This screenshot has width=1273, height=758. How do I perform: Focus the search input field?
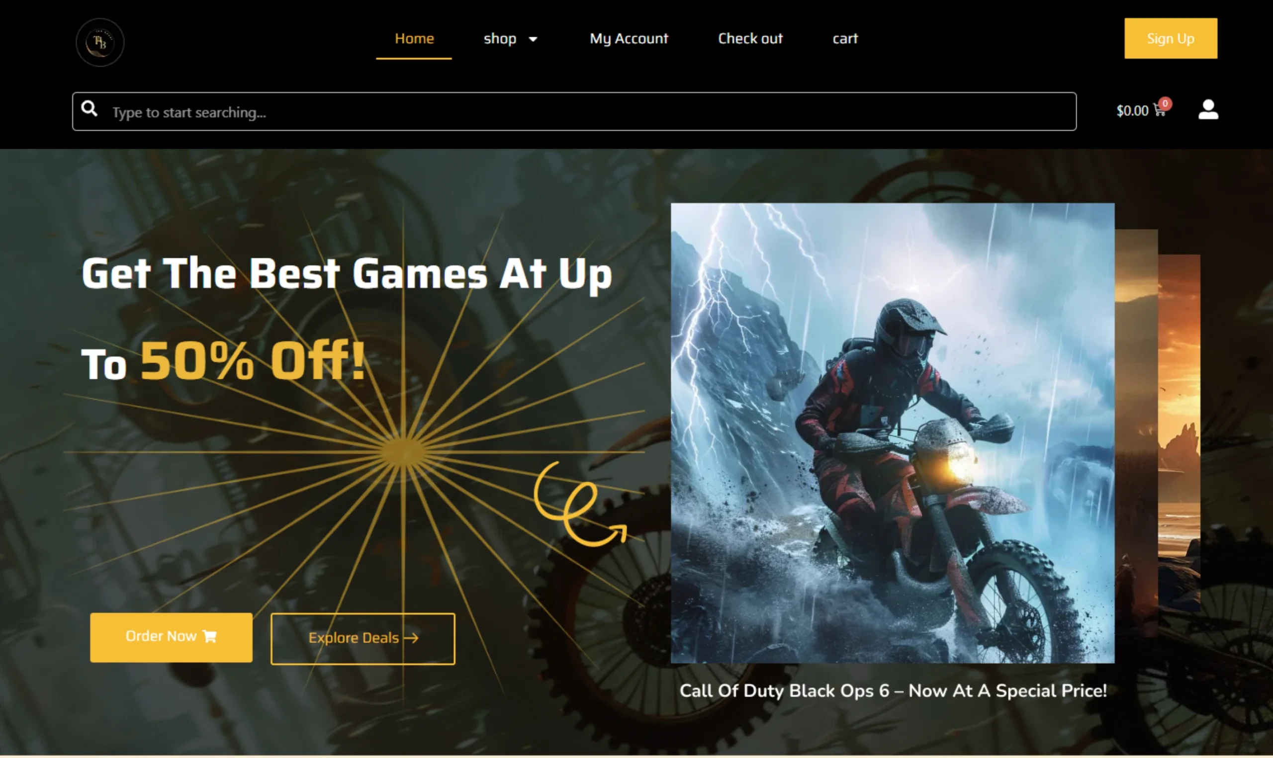coord(574,111)
